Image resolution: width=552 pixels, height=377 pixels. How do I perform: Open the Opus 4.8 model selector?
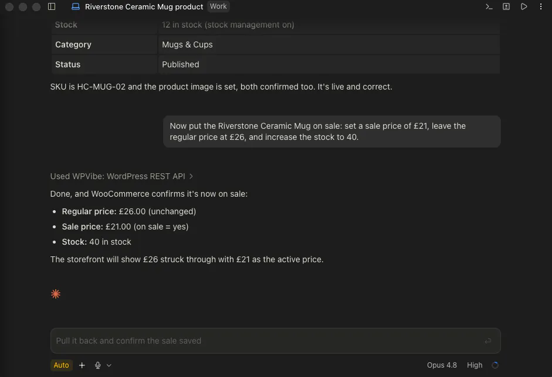pos(442,365)
